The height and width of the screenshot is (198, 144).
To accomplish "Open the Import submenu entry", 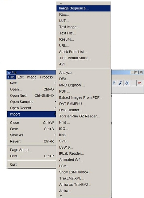I will tap(31, 114).
